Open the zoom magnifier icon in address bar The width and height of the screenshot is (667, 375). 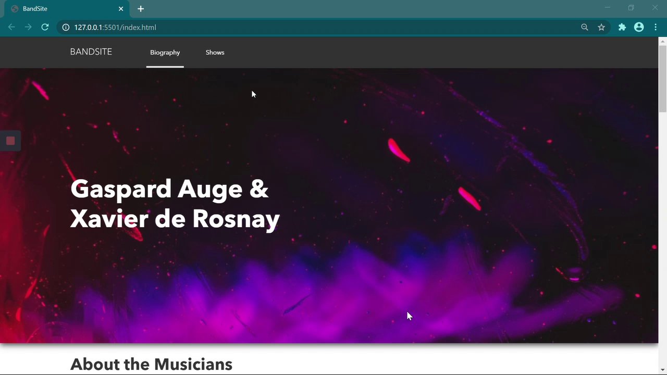point(585,27)
